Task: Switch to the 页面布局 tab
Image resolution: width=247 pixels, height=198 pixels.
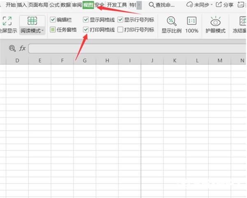Action: click(38, 5)
